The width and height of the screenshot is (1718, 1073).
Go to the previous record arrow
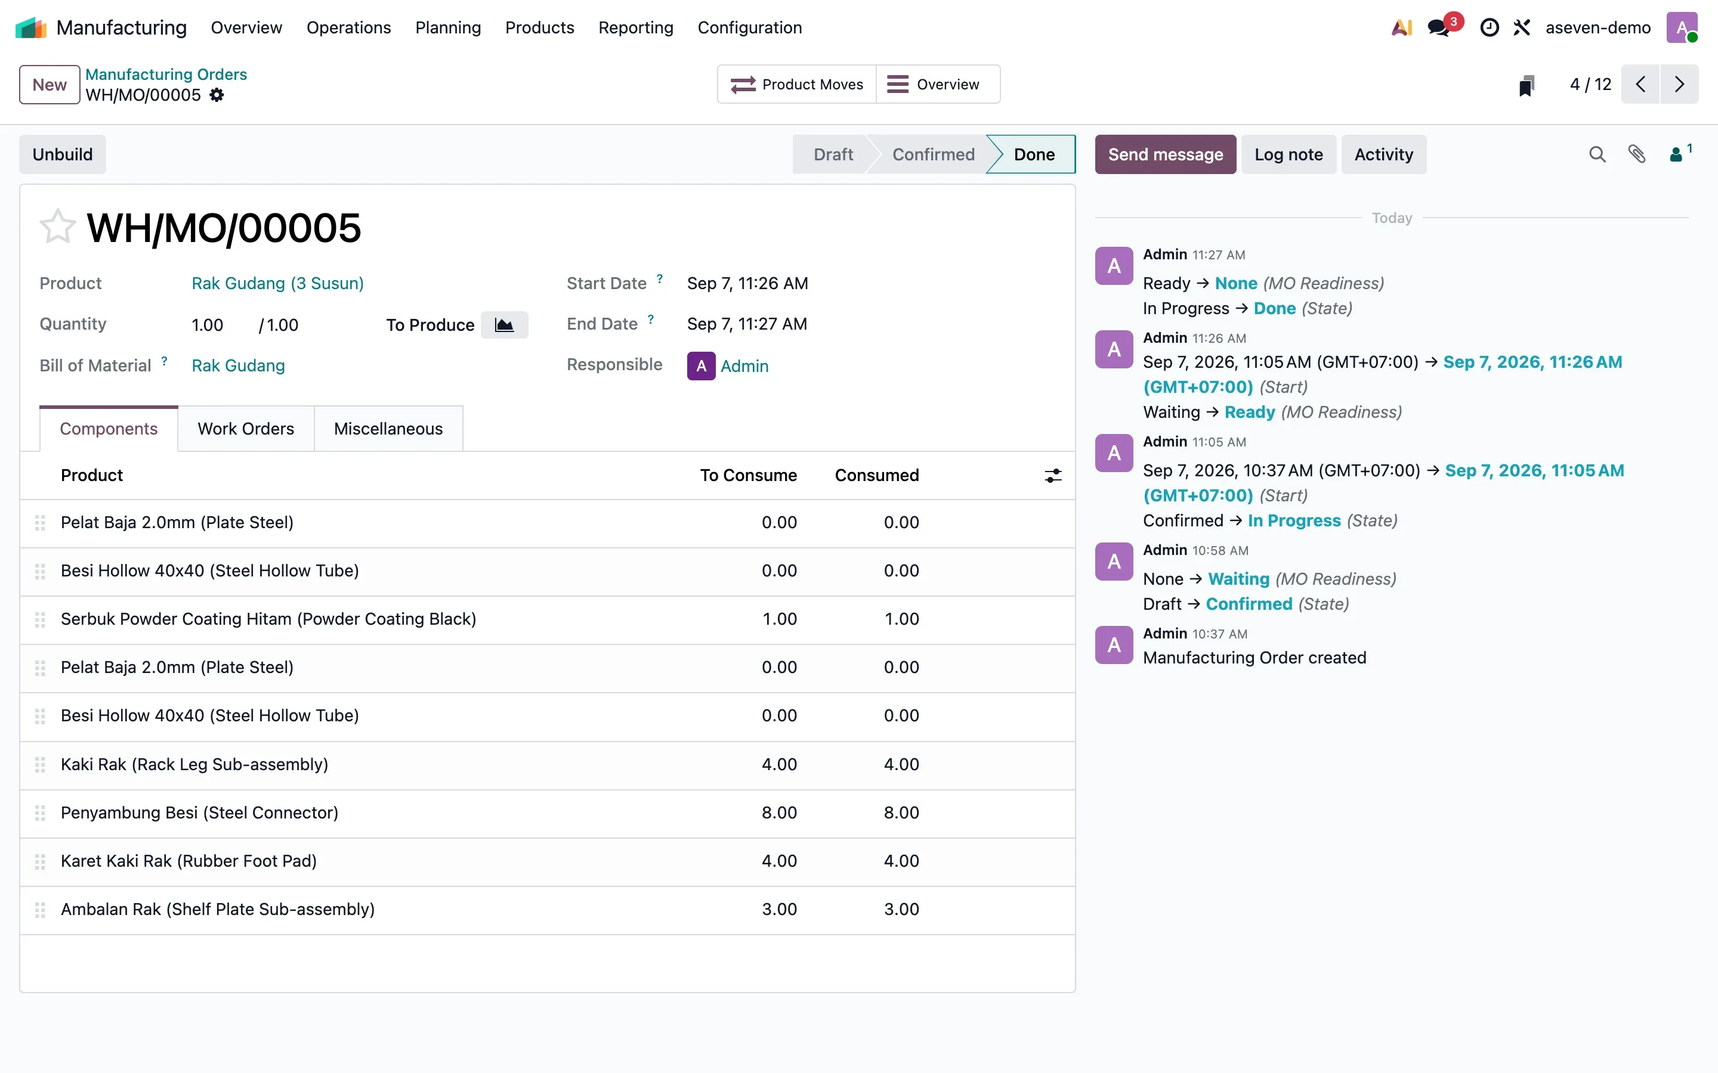[x=1640, y=85]
